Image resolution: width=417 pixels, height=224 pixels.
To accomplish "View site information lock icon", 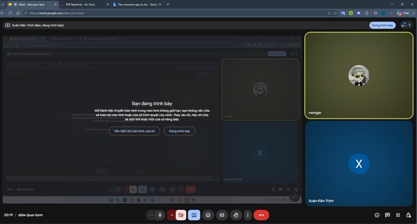I will (26, 13).
